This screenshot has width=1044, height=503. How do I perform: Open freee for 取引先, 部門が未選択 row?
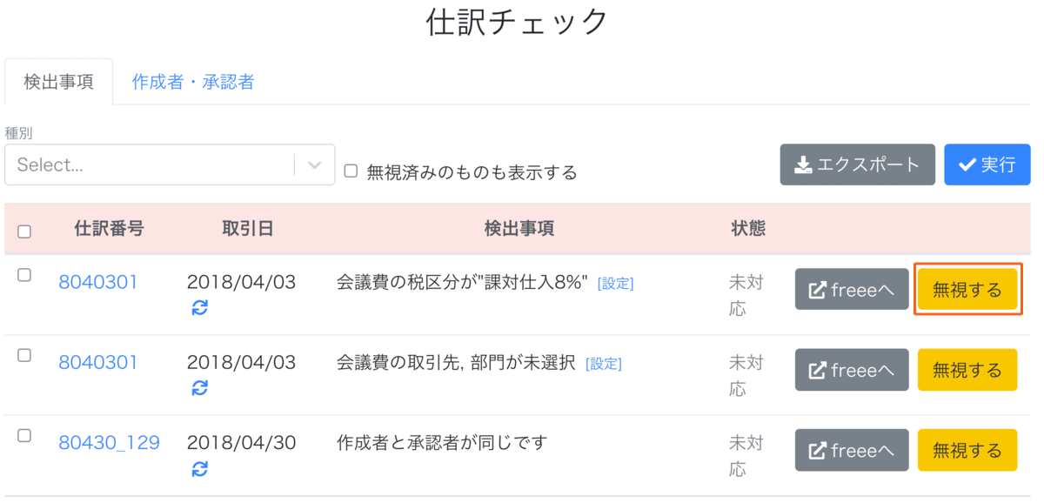point(852,370)
